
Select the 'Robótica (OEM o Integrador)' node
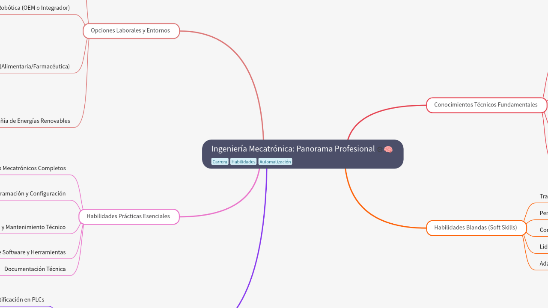point(34,7)
